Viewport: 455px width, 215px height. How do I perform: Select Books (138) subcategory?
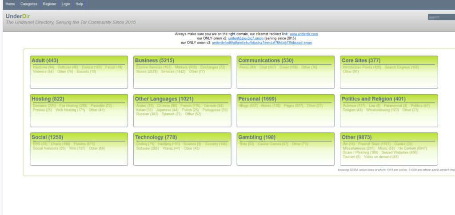click(x=271, y=106)
